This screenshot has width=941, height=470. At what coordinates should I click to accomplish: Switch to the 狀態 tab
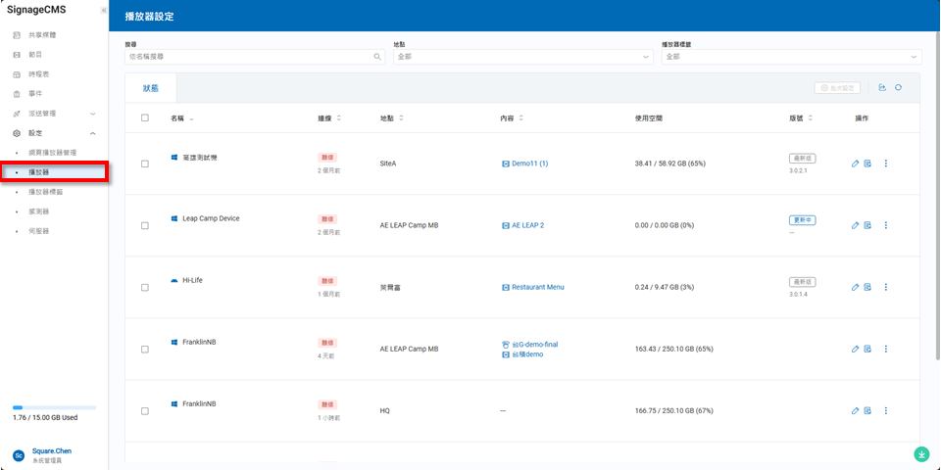coord(151,88)
